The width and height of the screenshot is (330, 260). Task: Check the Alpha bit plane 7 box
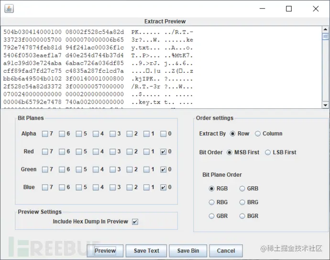click(45, 134)
